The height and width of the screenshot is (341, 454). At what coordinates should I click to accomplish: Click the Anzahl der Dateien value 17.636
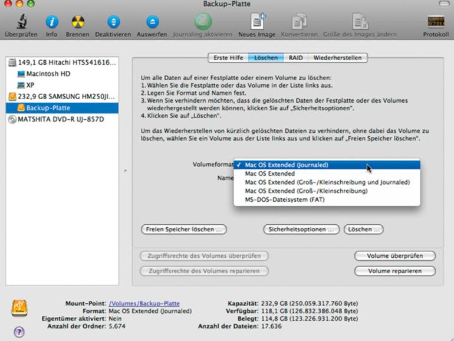click(x=271, y=326)
